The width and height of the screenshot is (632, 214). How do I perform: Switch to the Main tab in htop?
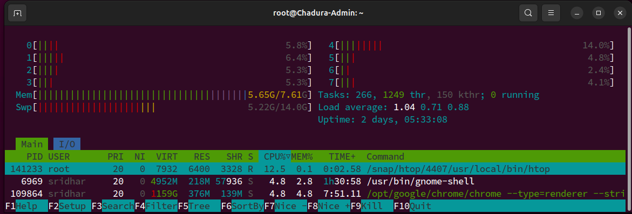[32, 144]
